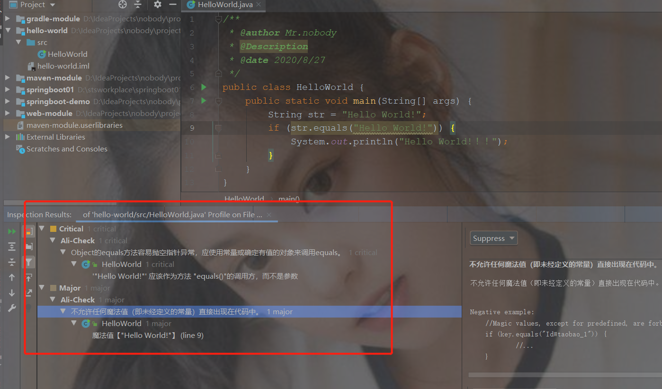Viewport: 662px width, 389px height.
Task: Click External Libraries bar-chart icon
Action: (20, 137)
